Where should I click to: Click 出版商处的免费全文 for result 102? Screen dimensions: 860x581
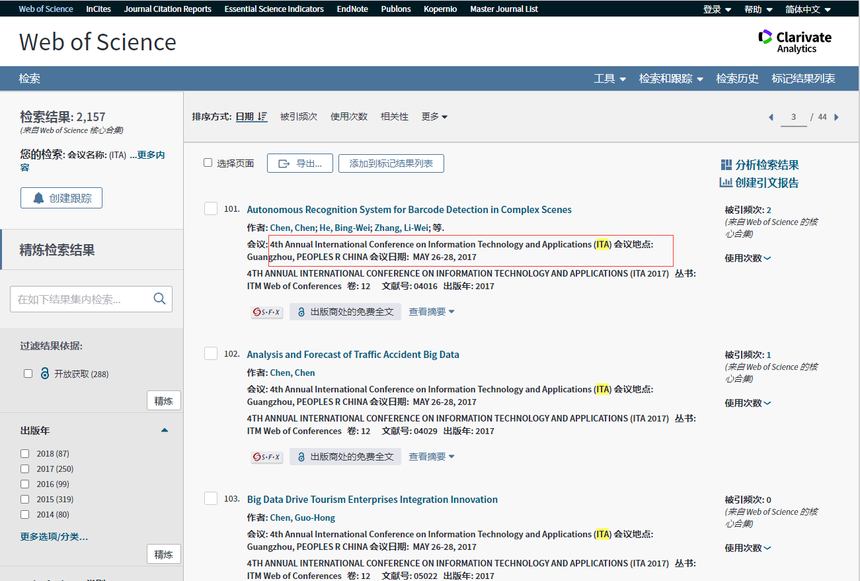coord(345,457)
